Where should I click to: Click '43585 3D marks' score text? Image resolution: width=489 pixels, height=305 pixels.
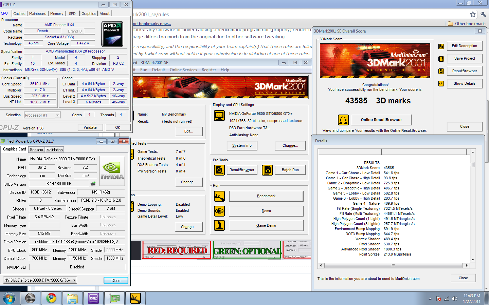[378, 101]
